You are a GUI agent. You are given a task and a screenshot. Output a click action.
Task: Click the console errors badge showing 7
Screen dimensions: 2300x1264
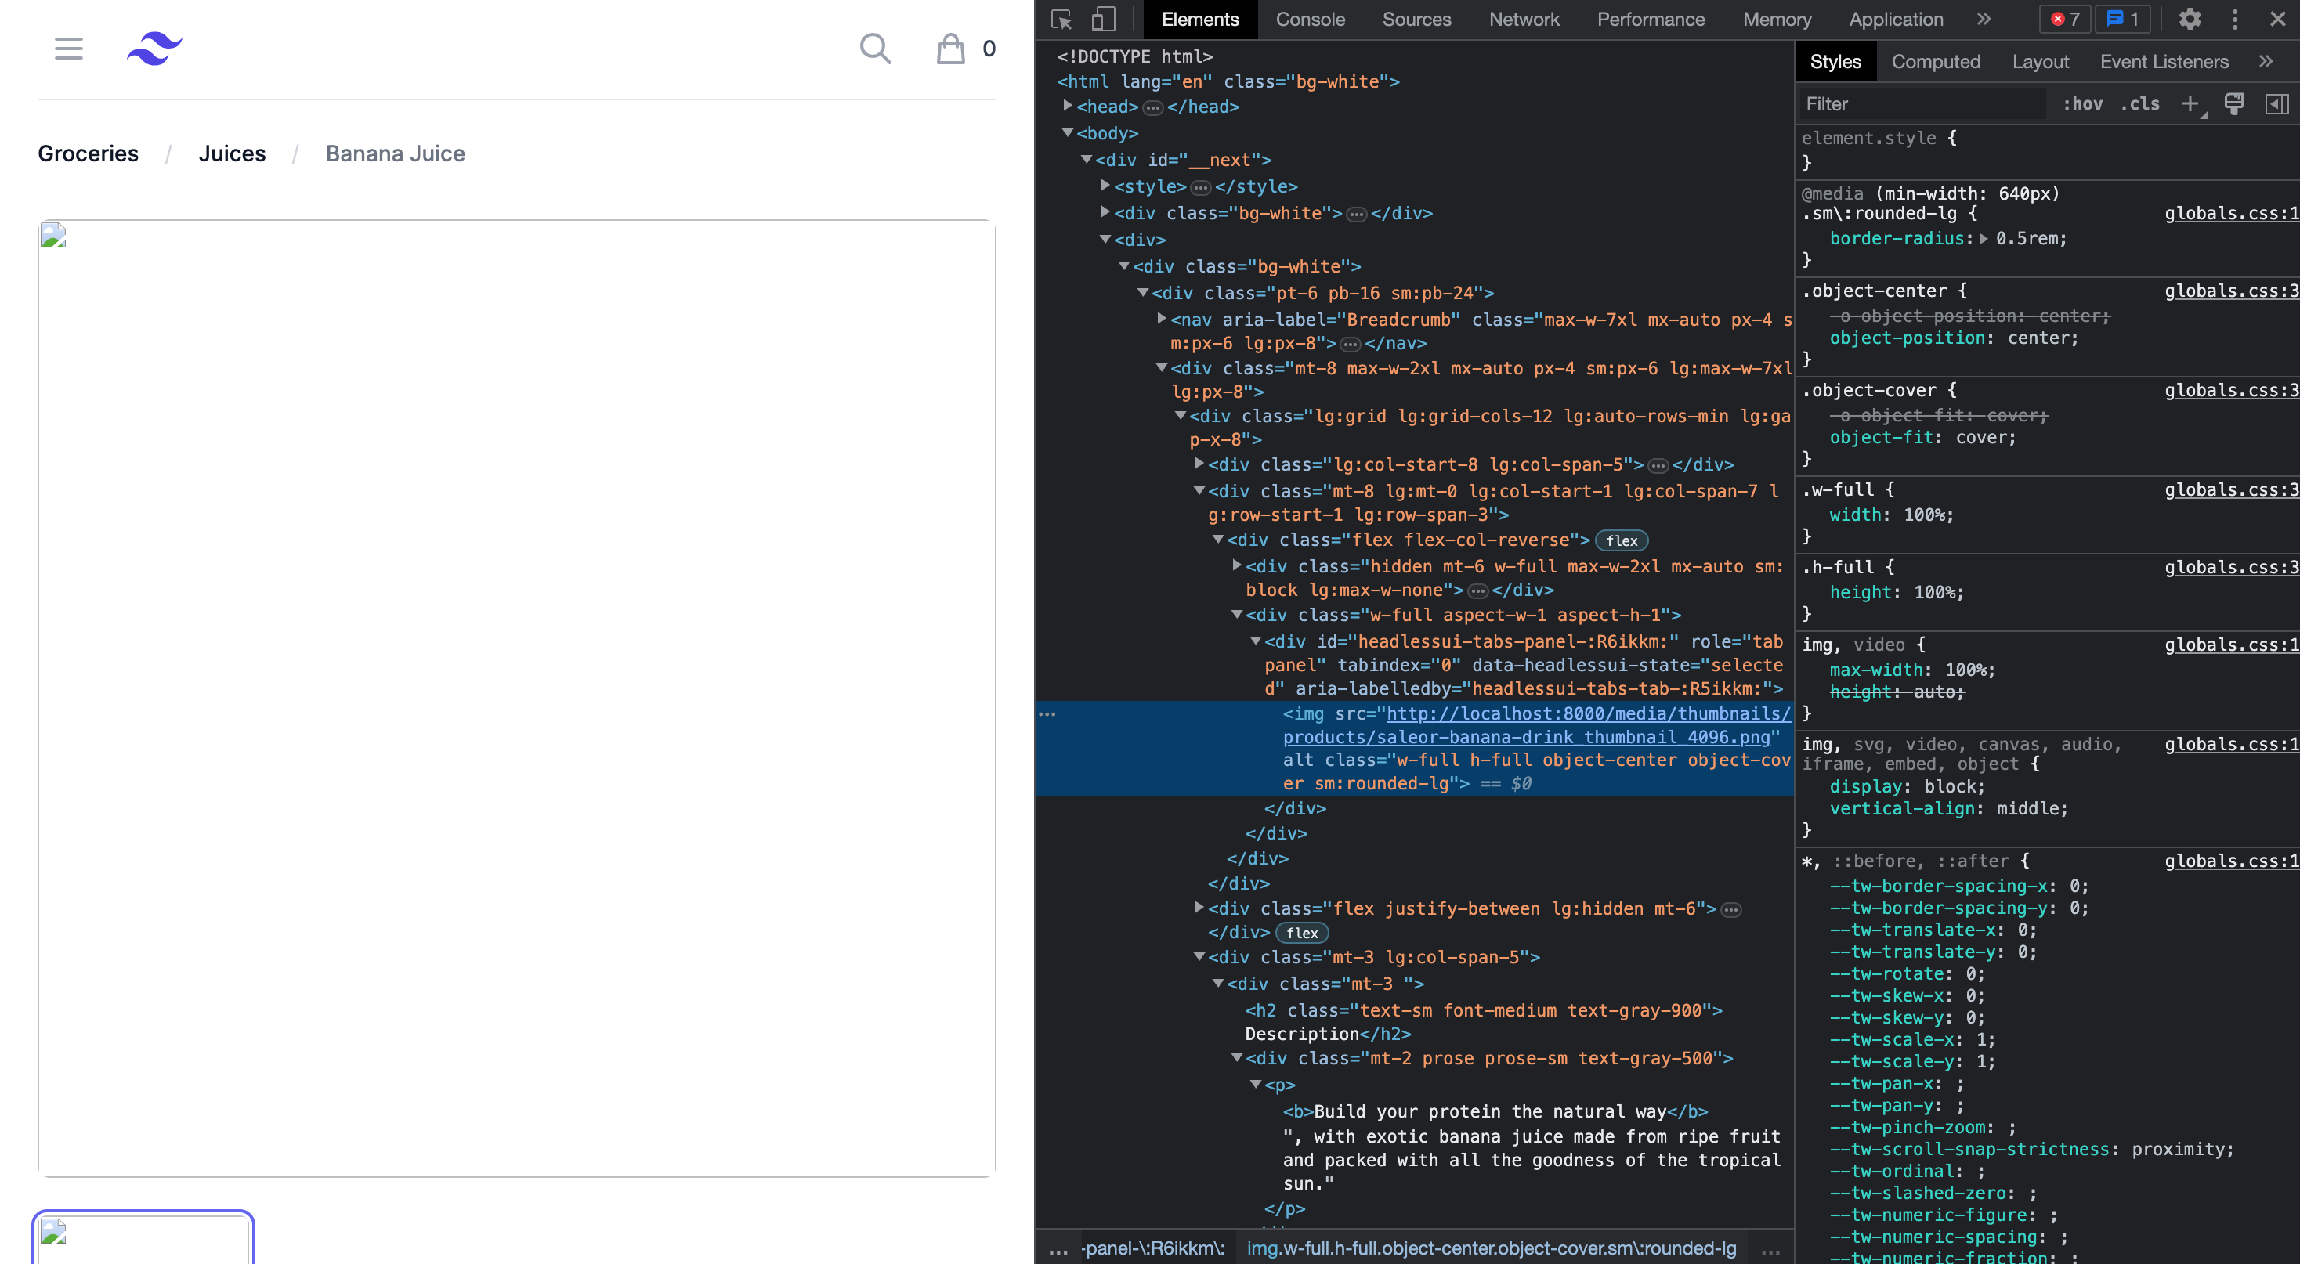tap(2063, 19)
